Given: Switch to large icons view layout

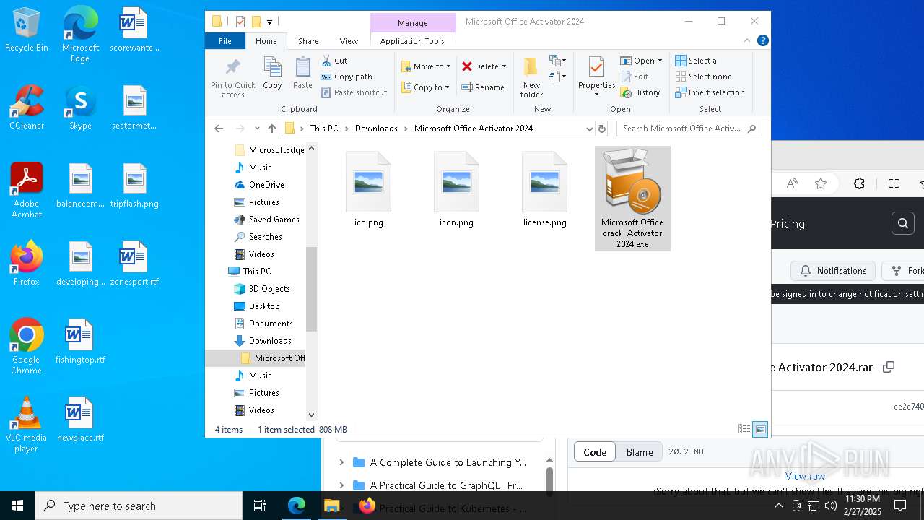Looking at the screenshot, I should (x=760, y=429).
